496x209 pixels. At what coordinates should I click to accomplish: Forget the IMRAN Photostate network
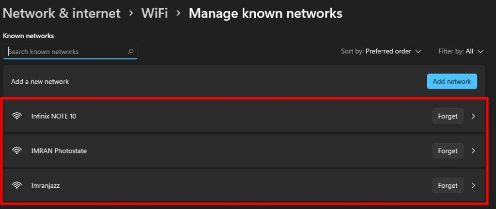tap(448, 151)
